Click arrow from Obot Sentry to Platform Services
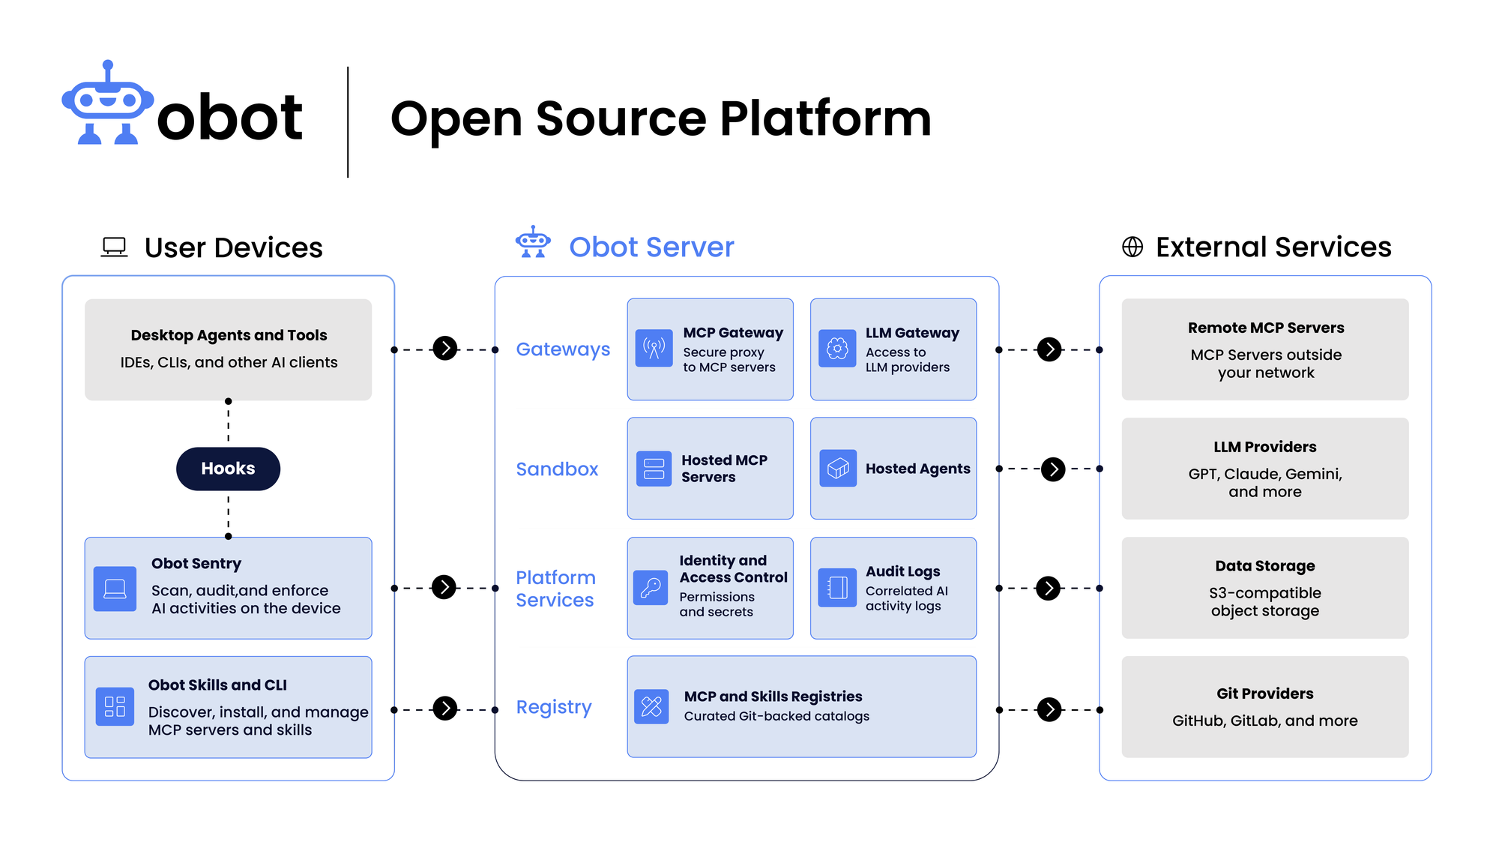Viewport: 1499px width, 848px height. tap(444, 587)
